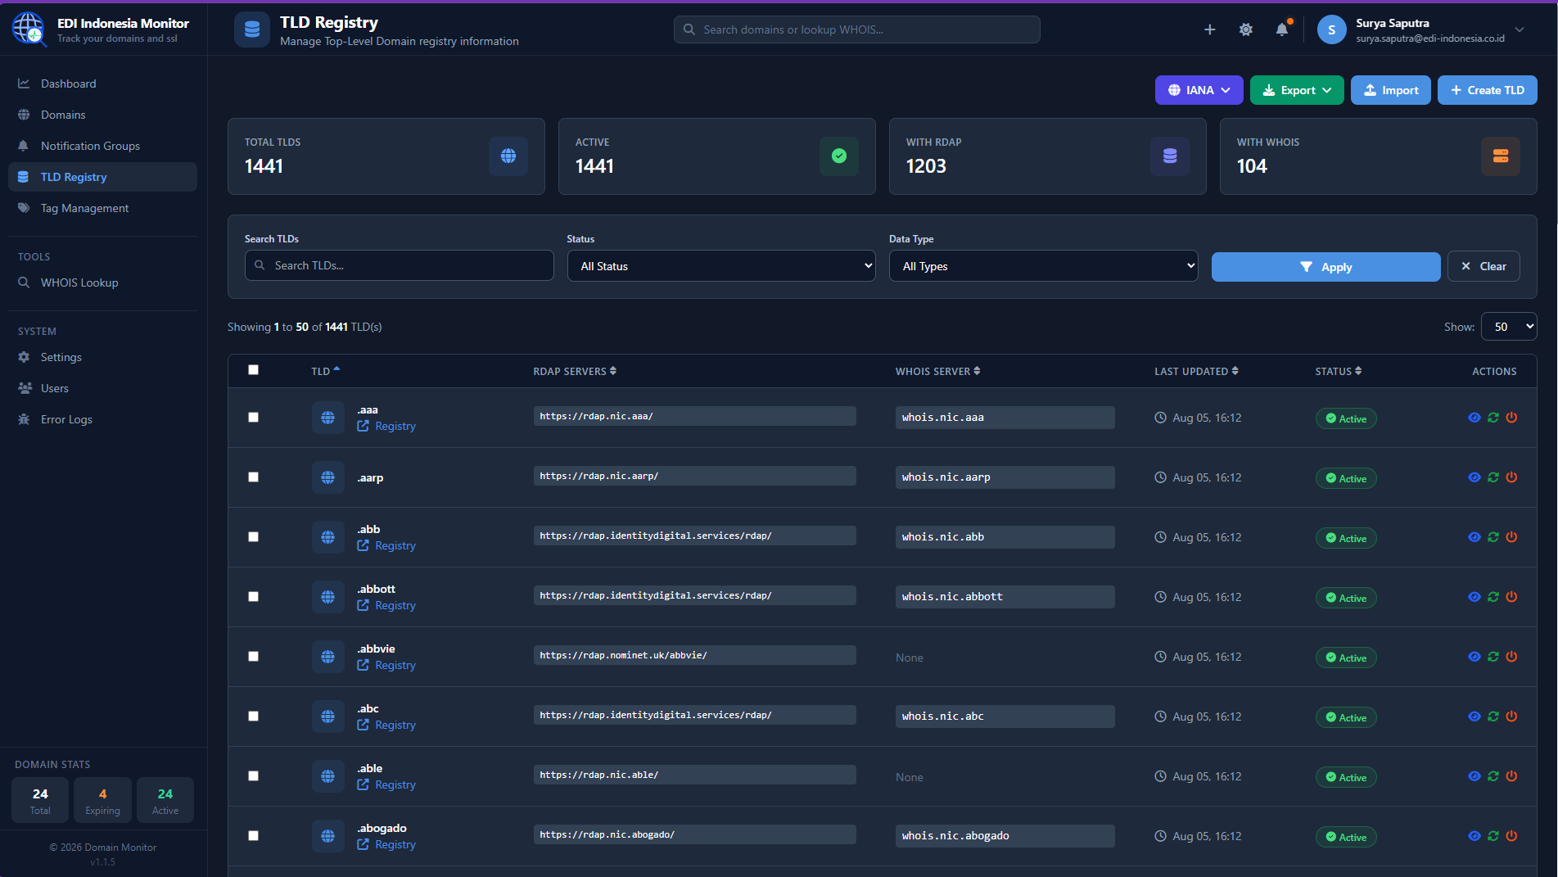Select all rows via header checkbox
Image resolution: width=1558 pixels, height=877 pixels.
click(253, 370)
